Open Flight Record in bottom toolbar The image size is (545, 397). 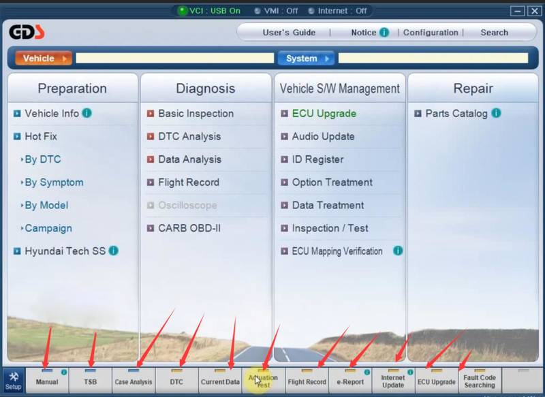[307, 381]
